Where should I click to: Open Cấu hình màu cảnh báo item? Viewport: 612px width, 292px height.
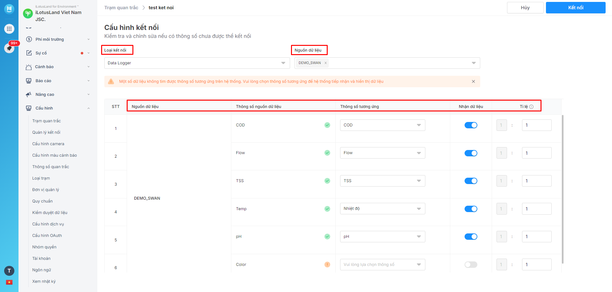click(x=55, y=155)
